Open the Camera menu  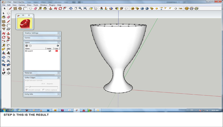[22, 5]
